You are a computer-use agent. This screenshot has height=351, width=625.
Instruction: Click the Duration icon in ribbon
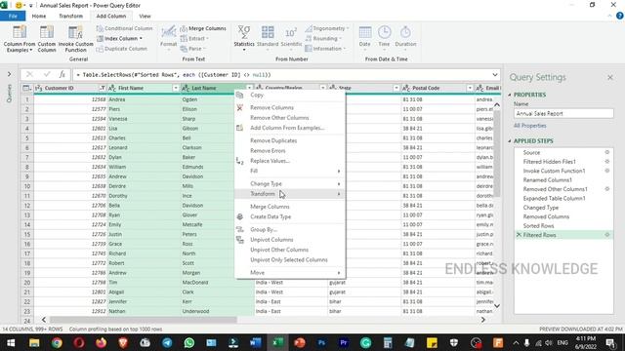coord(405,32)
